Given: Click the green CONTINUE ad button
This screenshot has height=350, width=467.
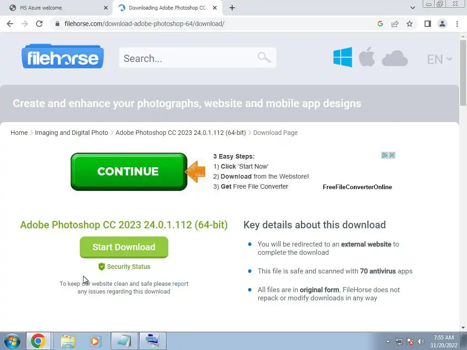Looking at the screenshot, I should (x=129, y=172).
